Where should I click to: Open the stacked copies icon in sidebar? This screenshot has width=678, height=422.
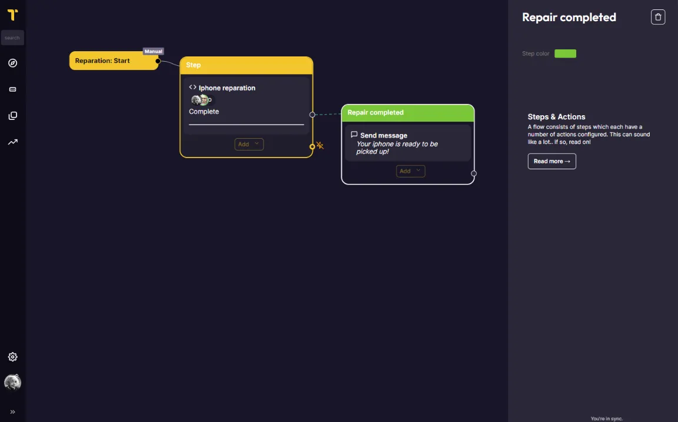click(12, 116)
